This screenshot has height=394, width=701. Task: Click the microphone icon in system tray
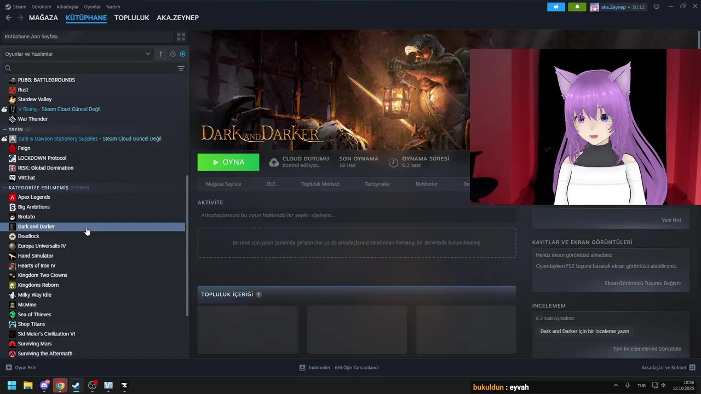click(628, 385)
